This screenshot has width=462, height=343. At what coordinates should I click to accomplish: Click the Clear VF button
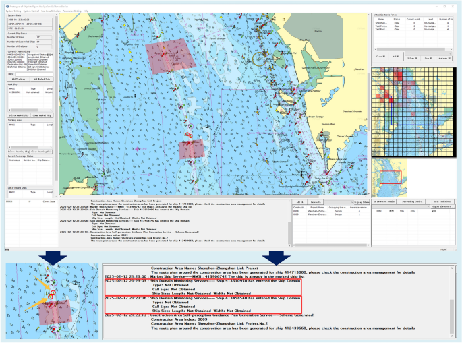click(x=380, y=56)
